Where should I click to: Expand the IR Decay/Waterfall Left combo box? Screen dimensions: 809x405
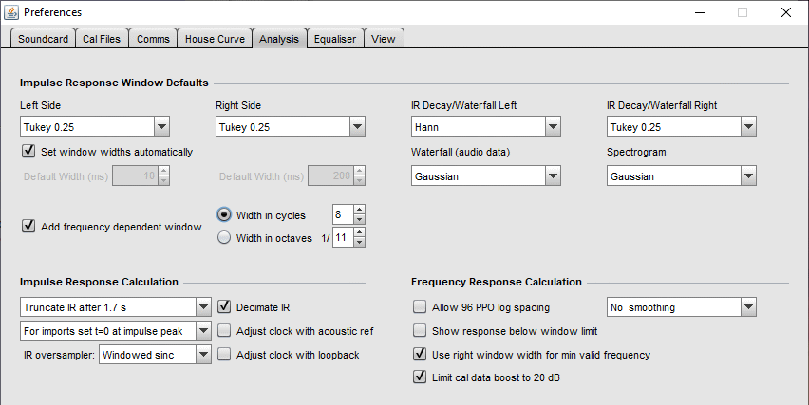pyautogui.click(x=553, y=127)
